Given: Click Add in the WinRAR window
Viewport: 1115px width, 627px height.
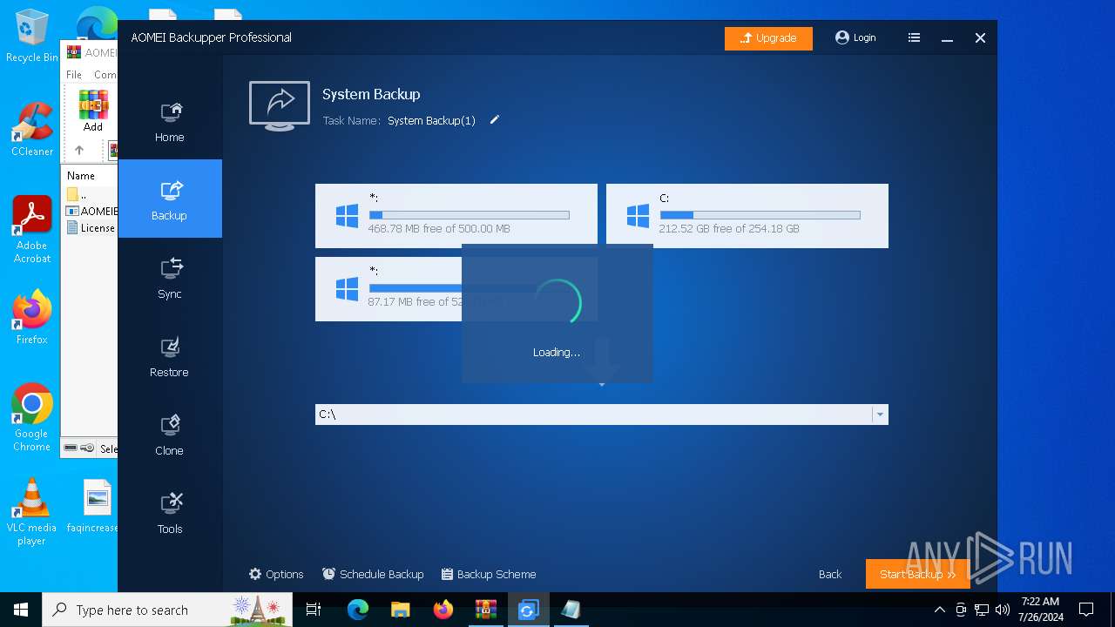Looking at the screenshot, I should pos(93,111).
